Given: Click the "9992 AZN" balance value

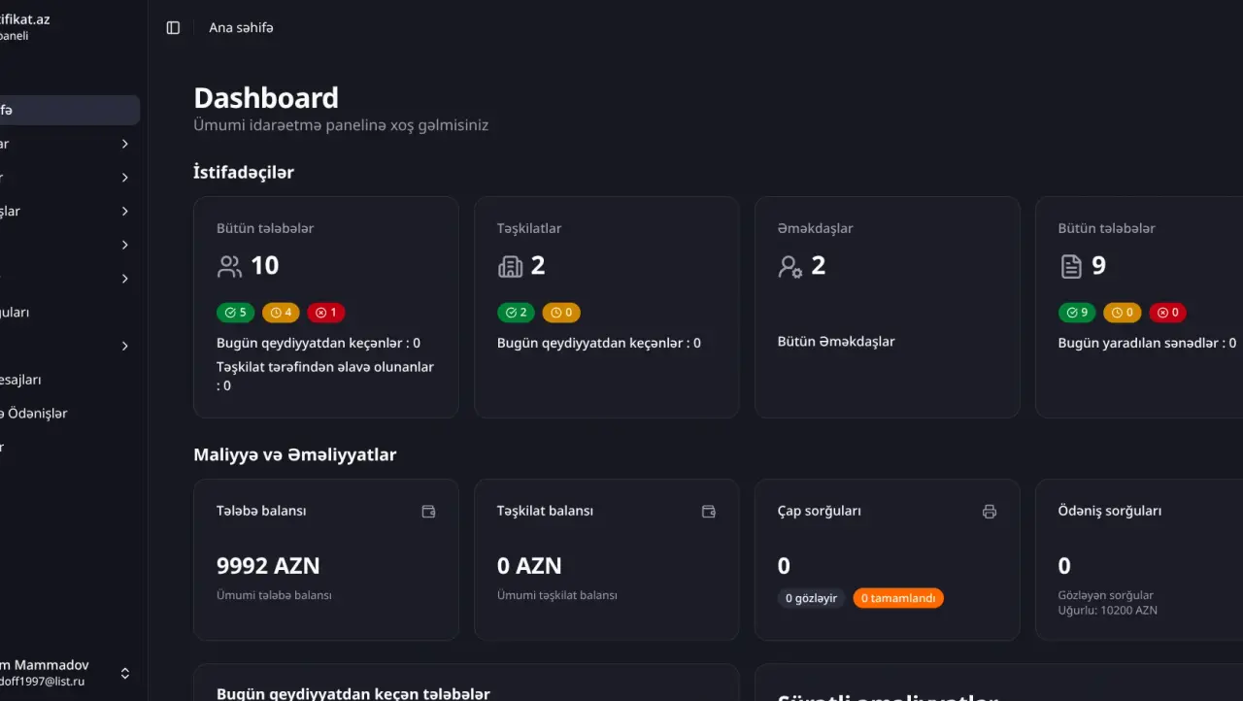Looking at the screenshot, I should point(268,566).
